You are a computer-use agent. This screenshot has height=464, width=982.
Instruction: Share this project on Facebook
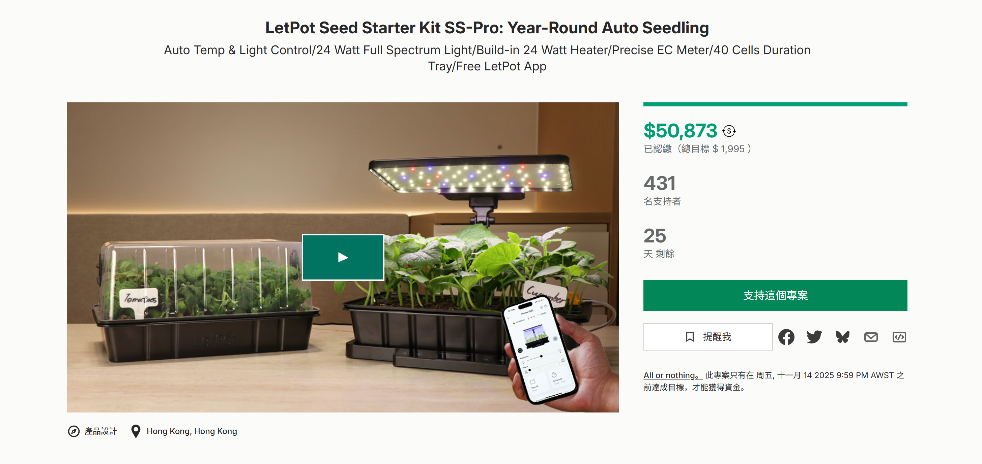[786, 337]
